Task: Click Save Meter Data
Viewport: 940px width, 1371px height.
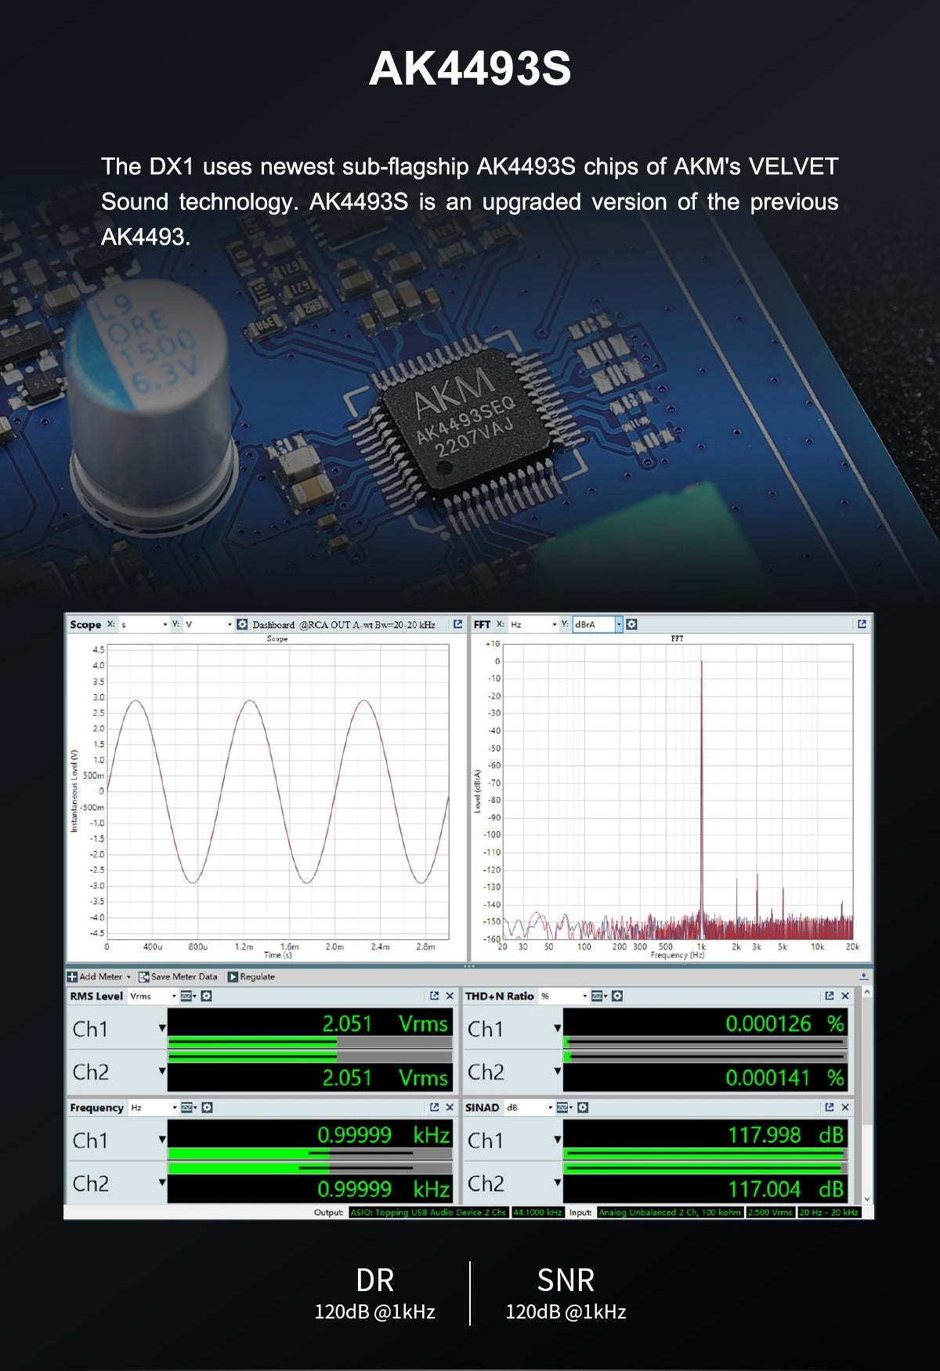Action: click(x=178, y=977)
